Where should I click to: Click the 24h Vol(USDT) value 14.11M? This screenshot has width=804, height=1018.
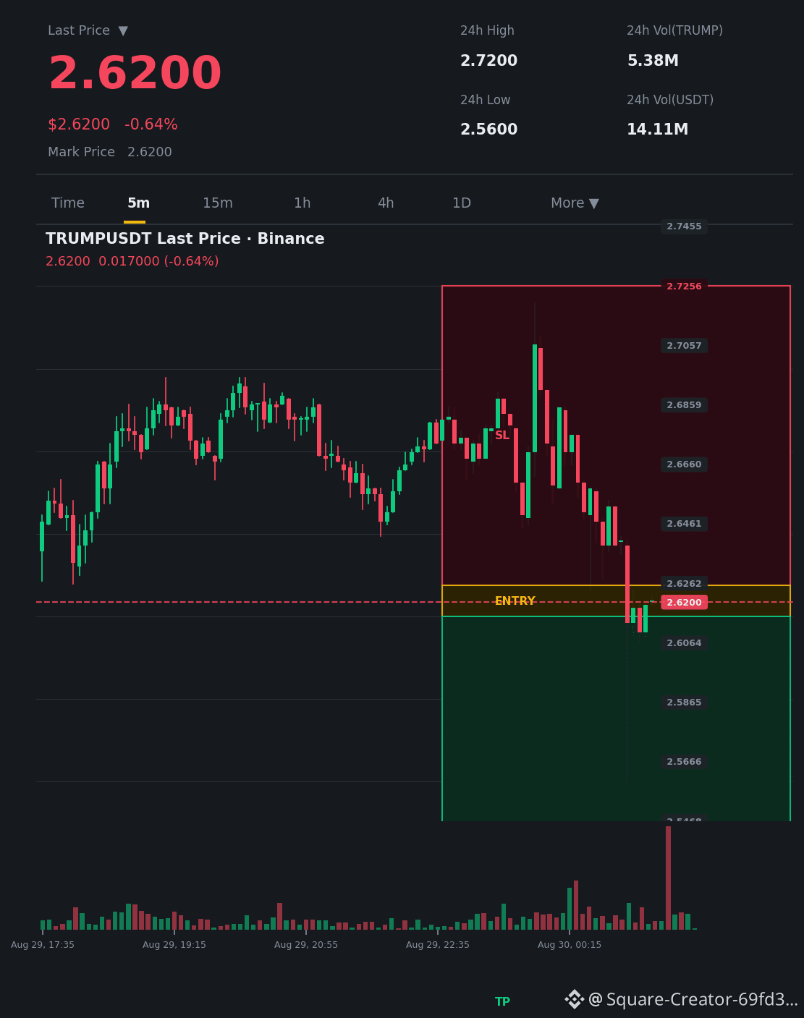click(x=658, y=130)
